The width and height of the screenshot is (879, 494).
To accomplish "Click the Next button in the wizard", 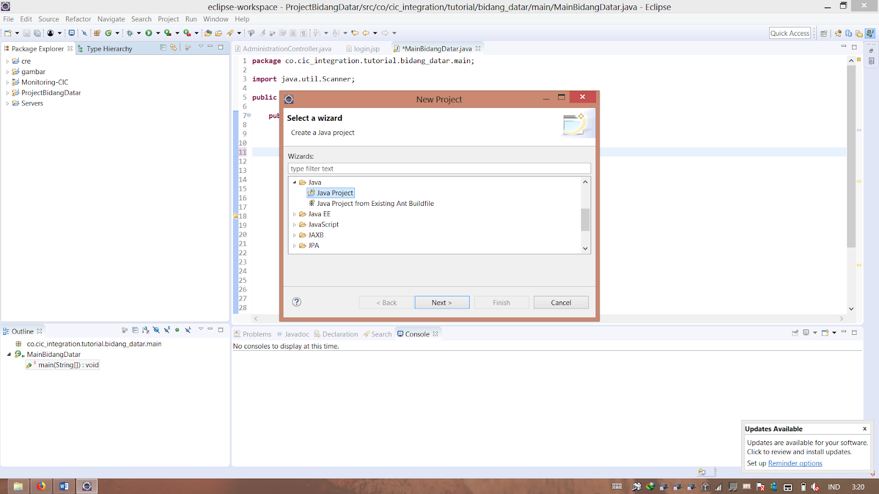I will pos(442,302).
